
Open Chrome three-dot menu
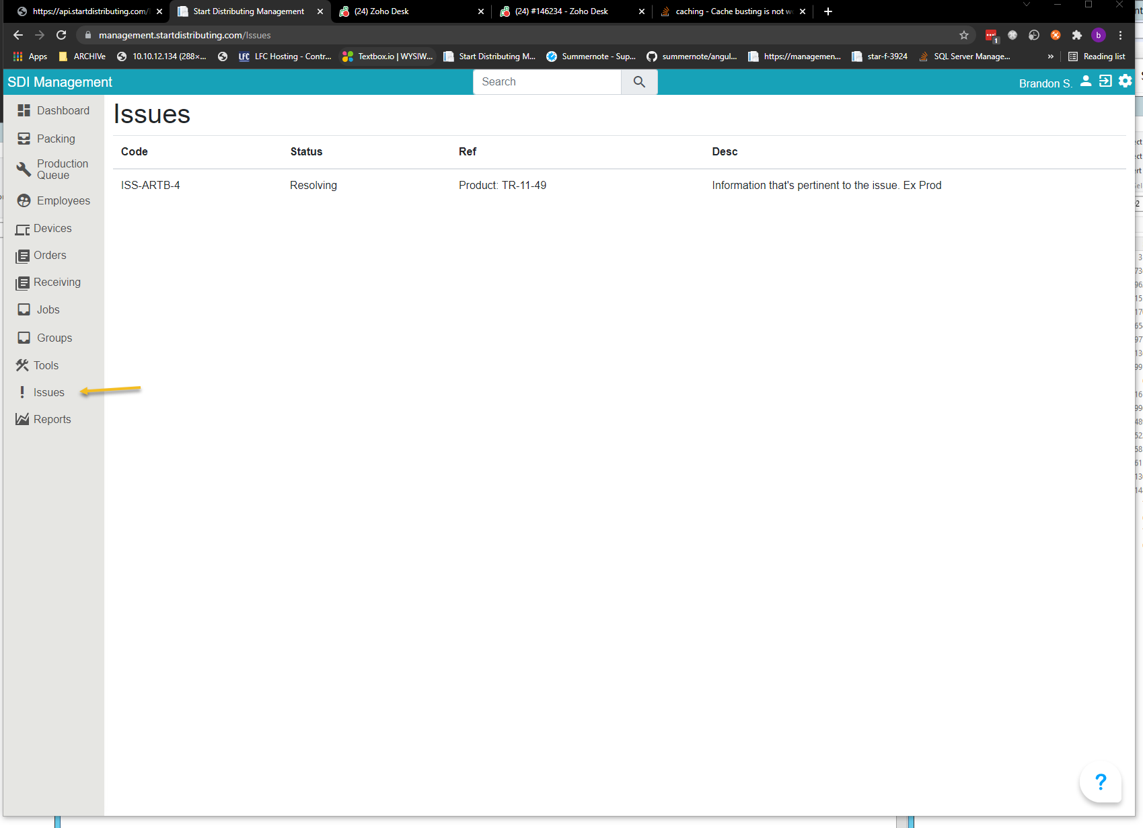click(x=1120, y=35)
